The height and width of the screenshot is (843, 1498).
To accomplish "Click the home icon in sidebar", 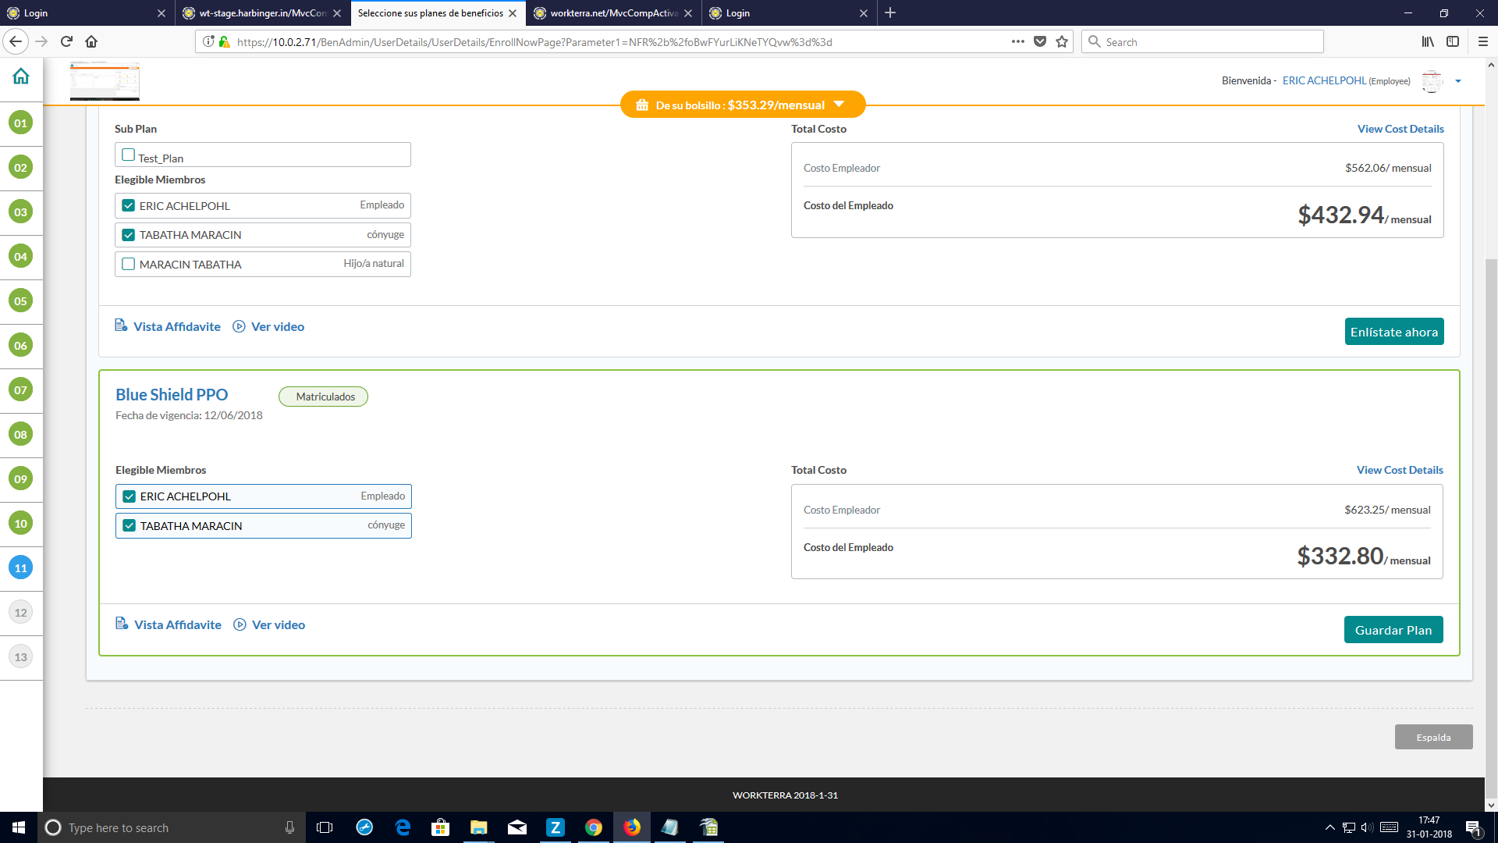I will [x=21, y=76].
